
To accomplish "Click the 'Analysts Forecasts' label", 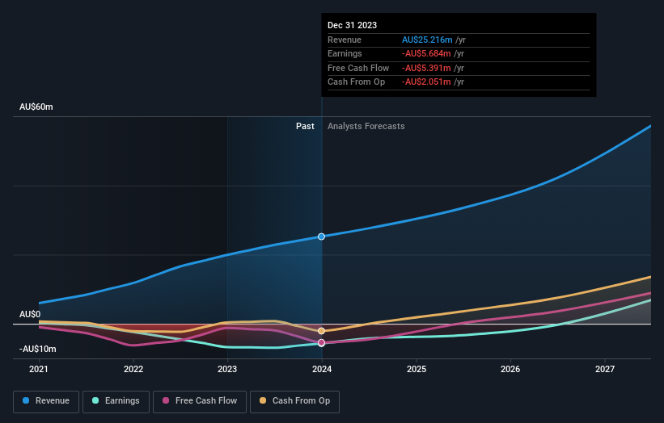I will coord(366,126).
